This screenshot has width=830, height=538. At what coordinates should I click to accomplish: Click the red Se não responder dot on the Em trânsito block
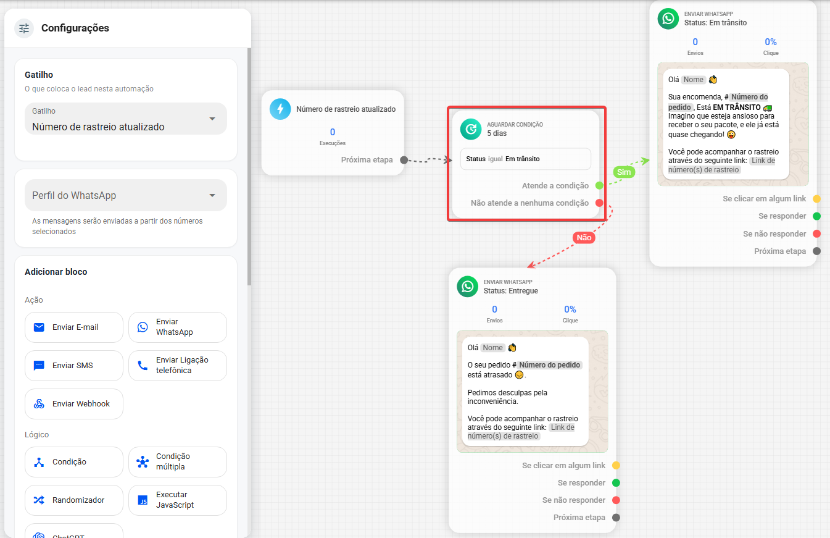pyautogui.click(x=817, y=233)
